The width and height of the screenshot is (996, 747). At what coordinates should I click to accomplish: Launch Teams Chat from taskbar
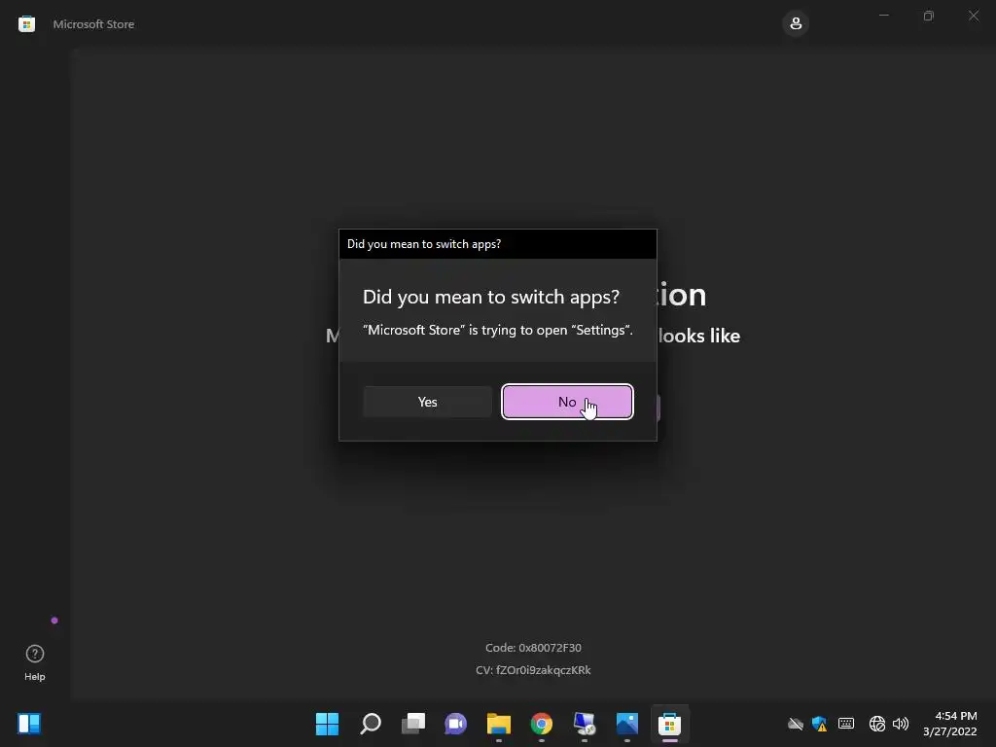click(x=455, y=724)
